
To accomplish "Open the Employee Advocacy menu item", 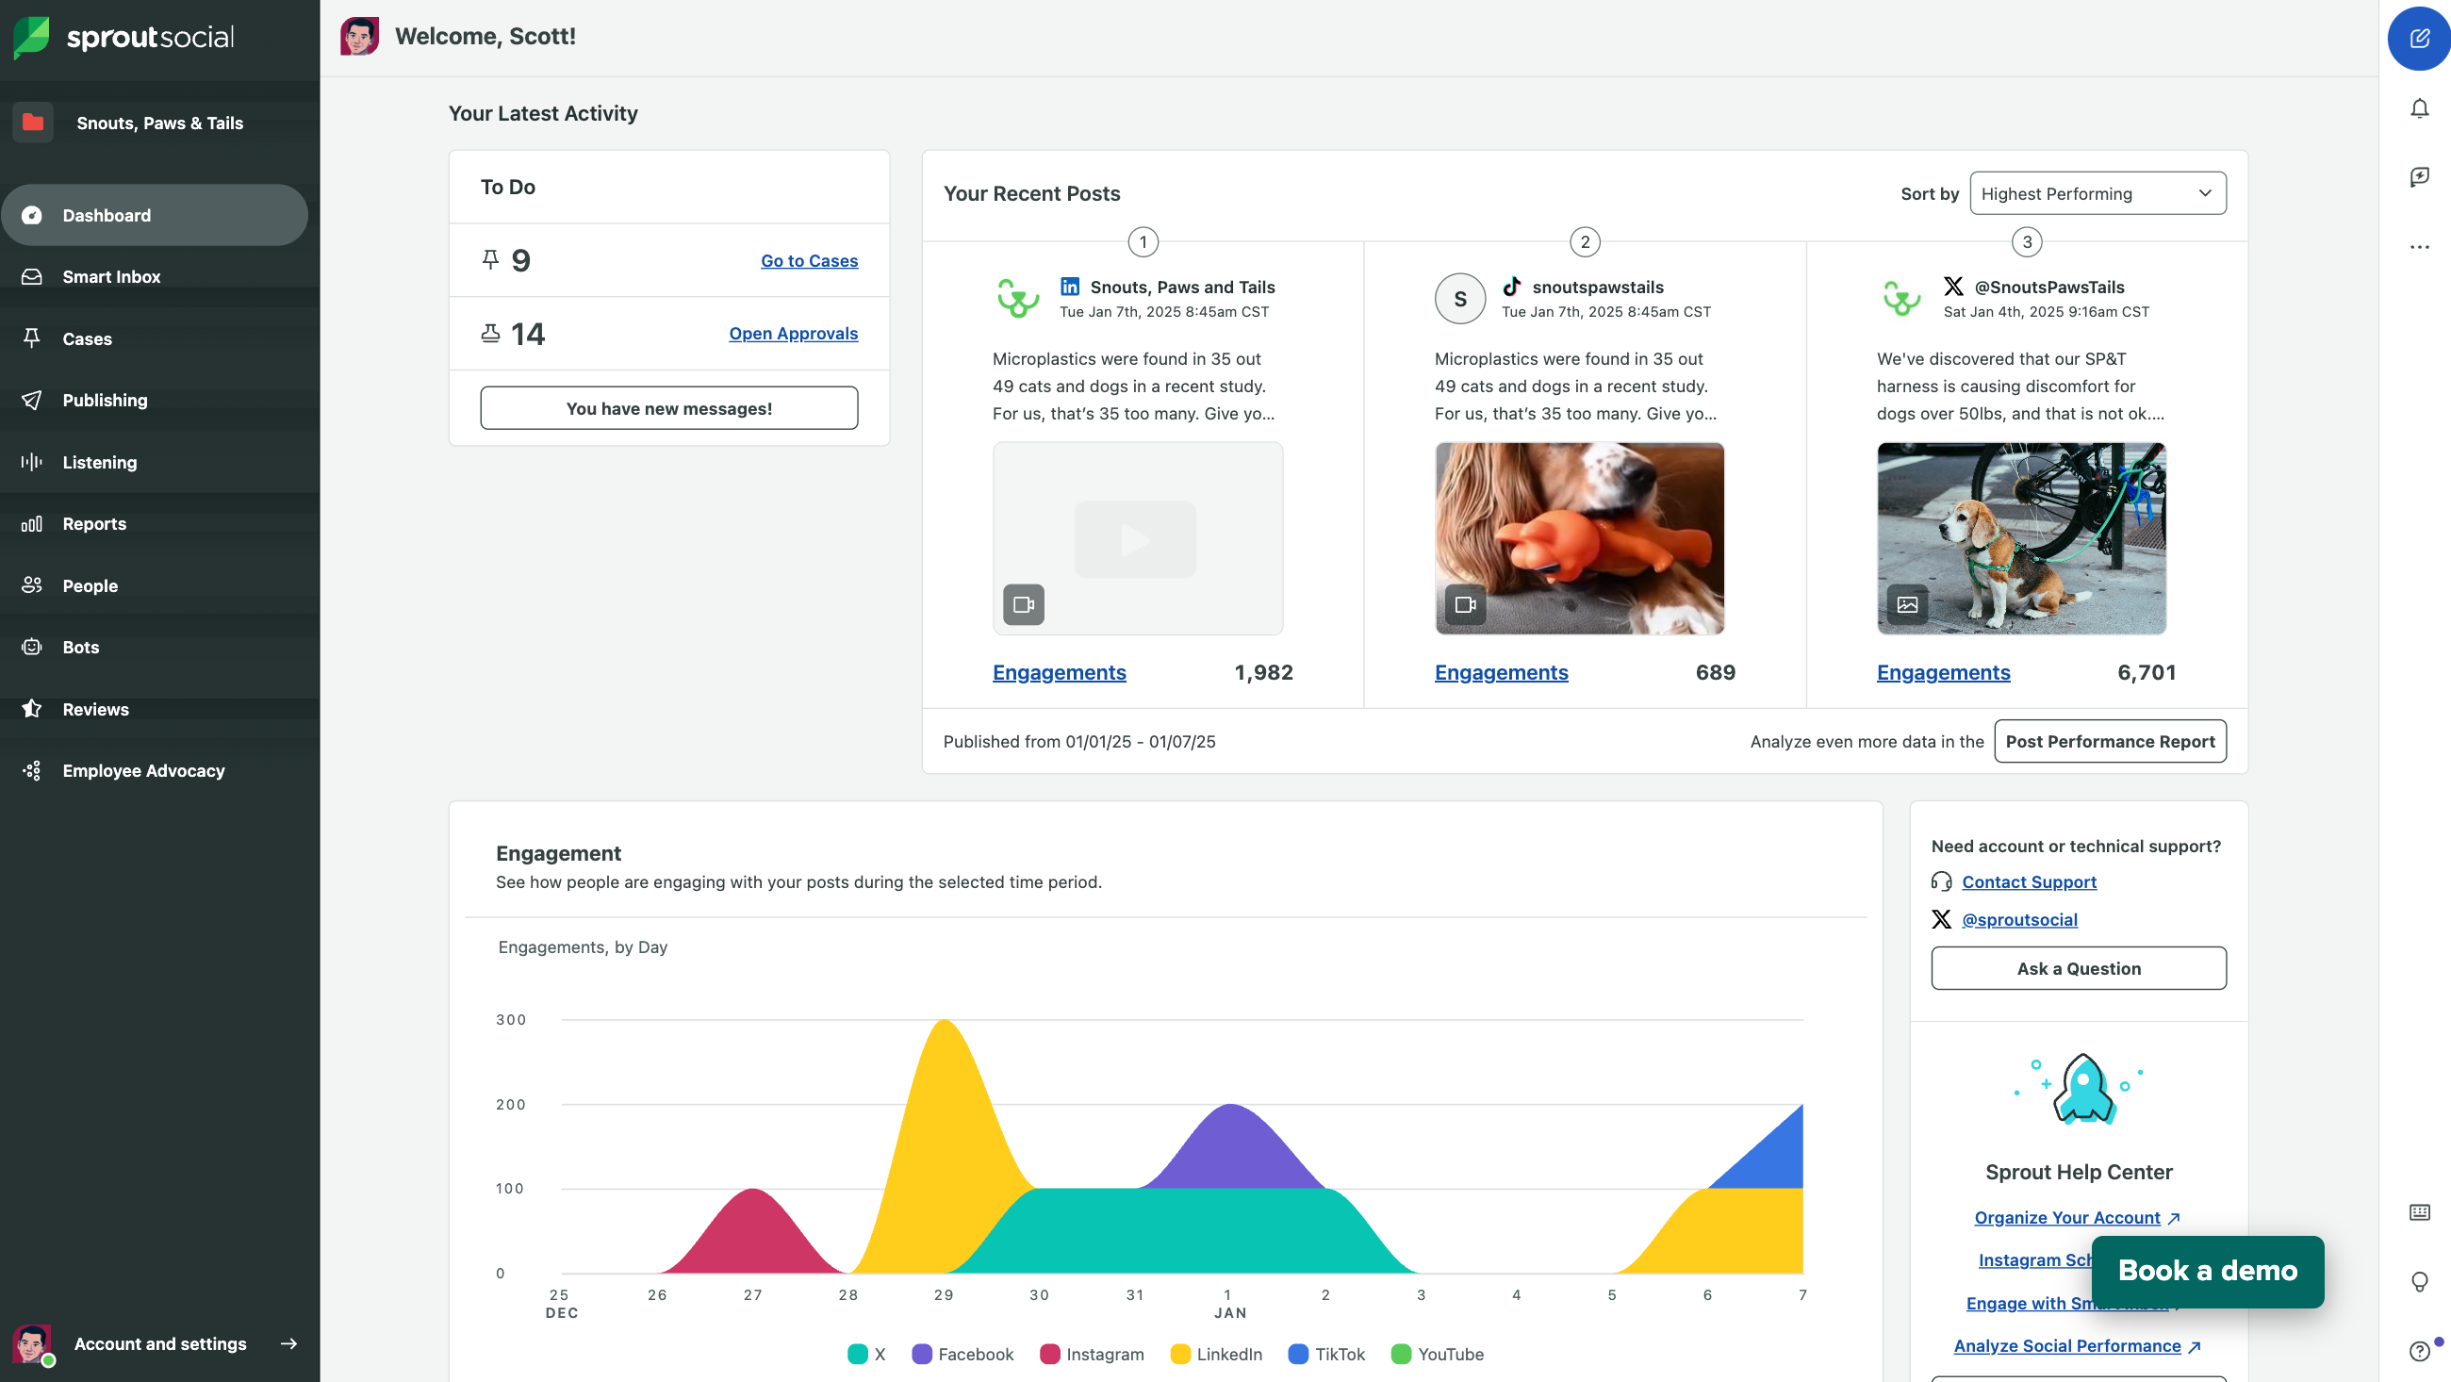I will coord(155,771).
